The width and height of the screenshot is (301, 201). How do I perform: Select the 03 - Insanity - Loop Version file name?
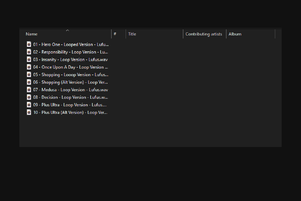70,60
